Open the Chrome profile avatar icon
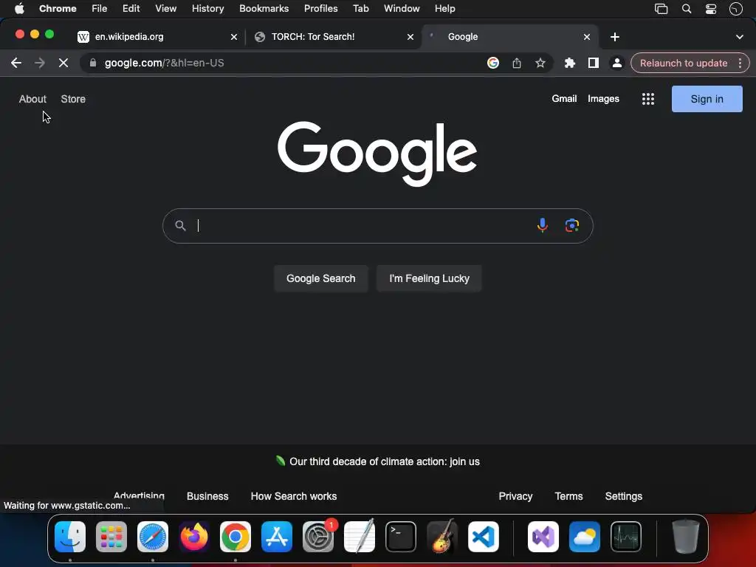 coord(616,63)
